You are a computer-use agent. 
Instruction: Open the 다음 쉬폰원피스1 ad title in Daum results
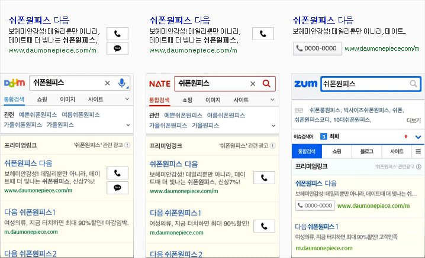[30, 213]
